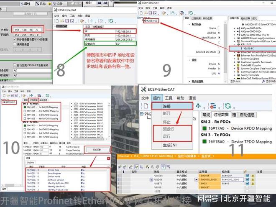Expand the TwinSAFE Coupler device node

coord(235,65)
